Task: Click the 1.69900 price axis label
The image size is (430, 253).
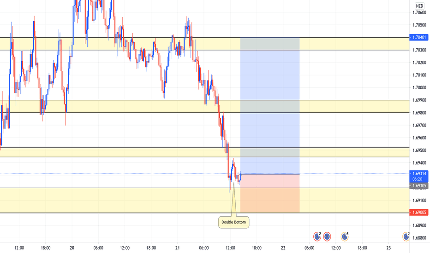Action: 419,100
